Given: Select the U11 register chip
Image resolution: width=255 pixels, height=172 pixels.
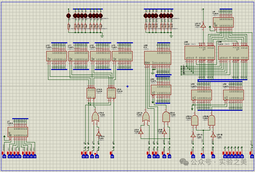Looking at the screenshot, I should [x=79, y=56].
